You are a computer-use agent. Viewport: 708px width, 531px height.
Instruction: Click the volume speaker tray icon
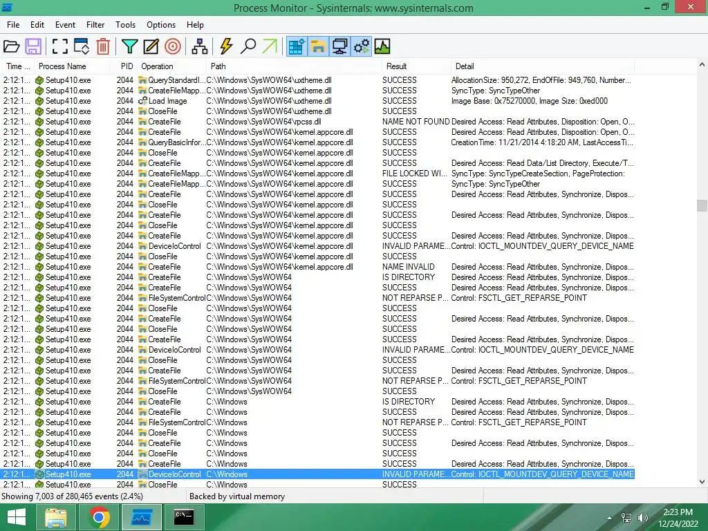tap(643, 518)
